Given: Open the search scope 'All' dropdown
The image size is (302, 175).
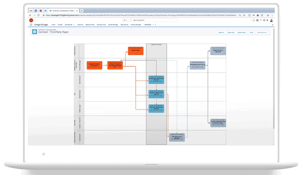Looking at the screenshot, I should pyautogui.click(x=125, y=20).
